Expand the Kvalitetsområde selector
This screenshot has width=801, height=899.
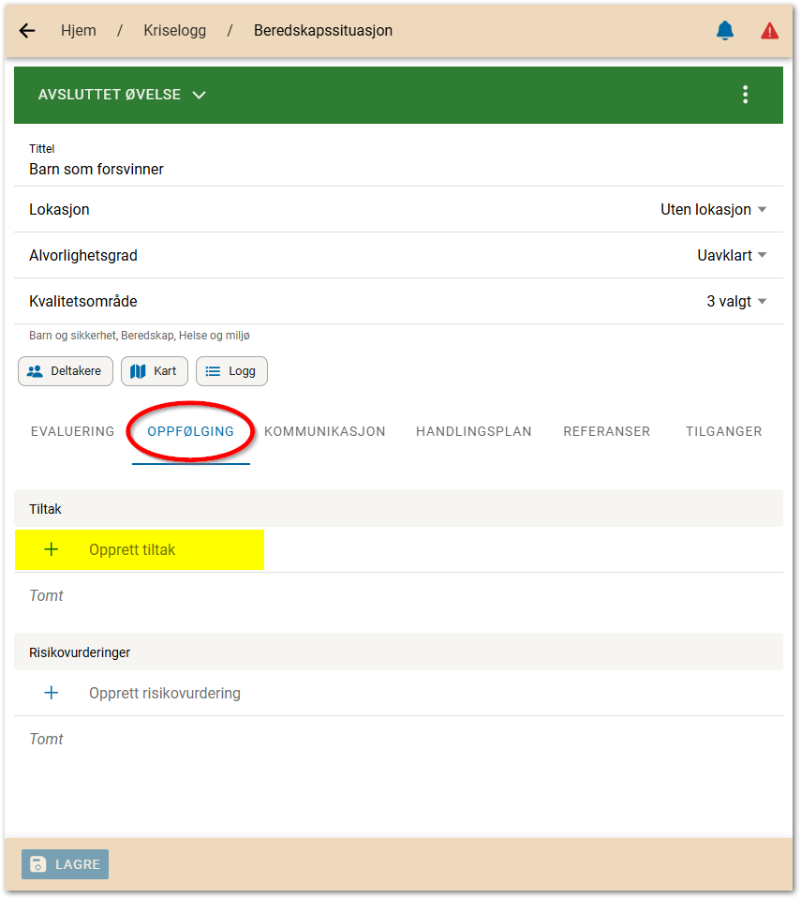[736, 302]
